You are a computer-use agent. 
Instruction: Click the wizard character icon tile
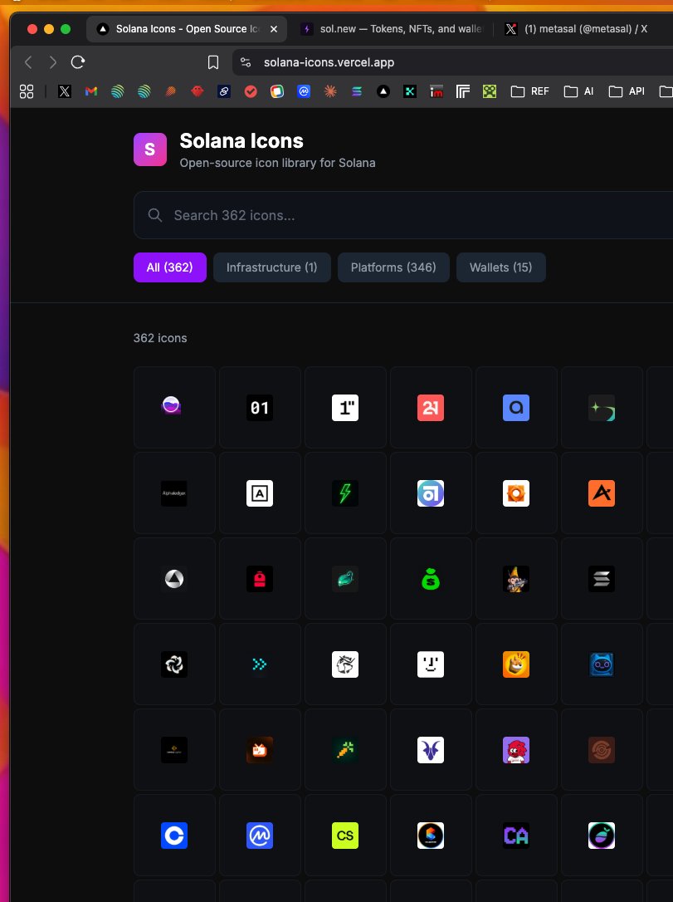tap(516, 579)
